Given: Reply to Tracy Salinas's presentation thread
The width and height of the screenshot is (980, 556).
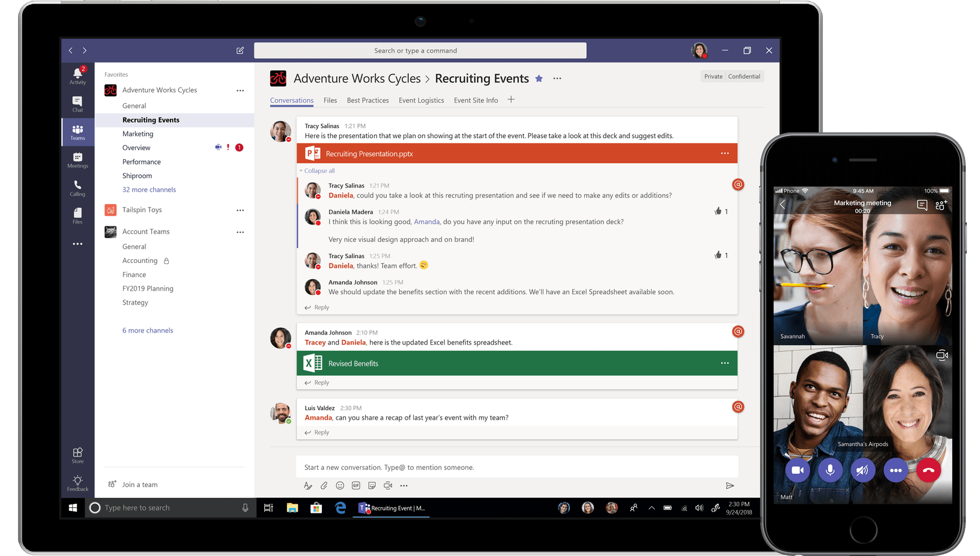Looking at the screenshot, I should pyautogui.click(x=317, y=307).
